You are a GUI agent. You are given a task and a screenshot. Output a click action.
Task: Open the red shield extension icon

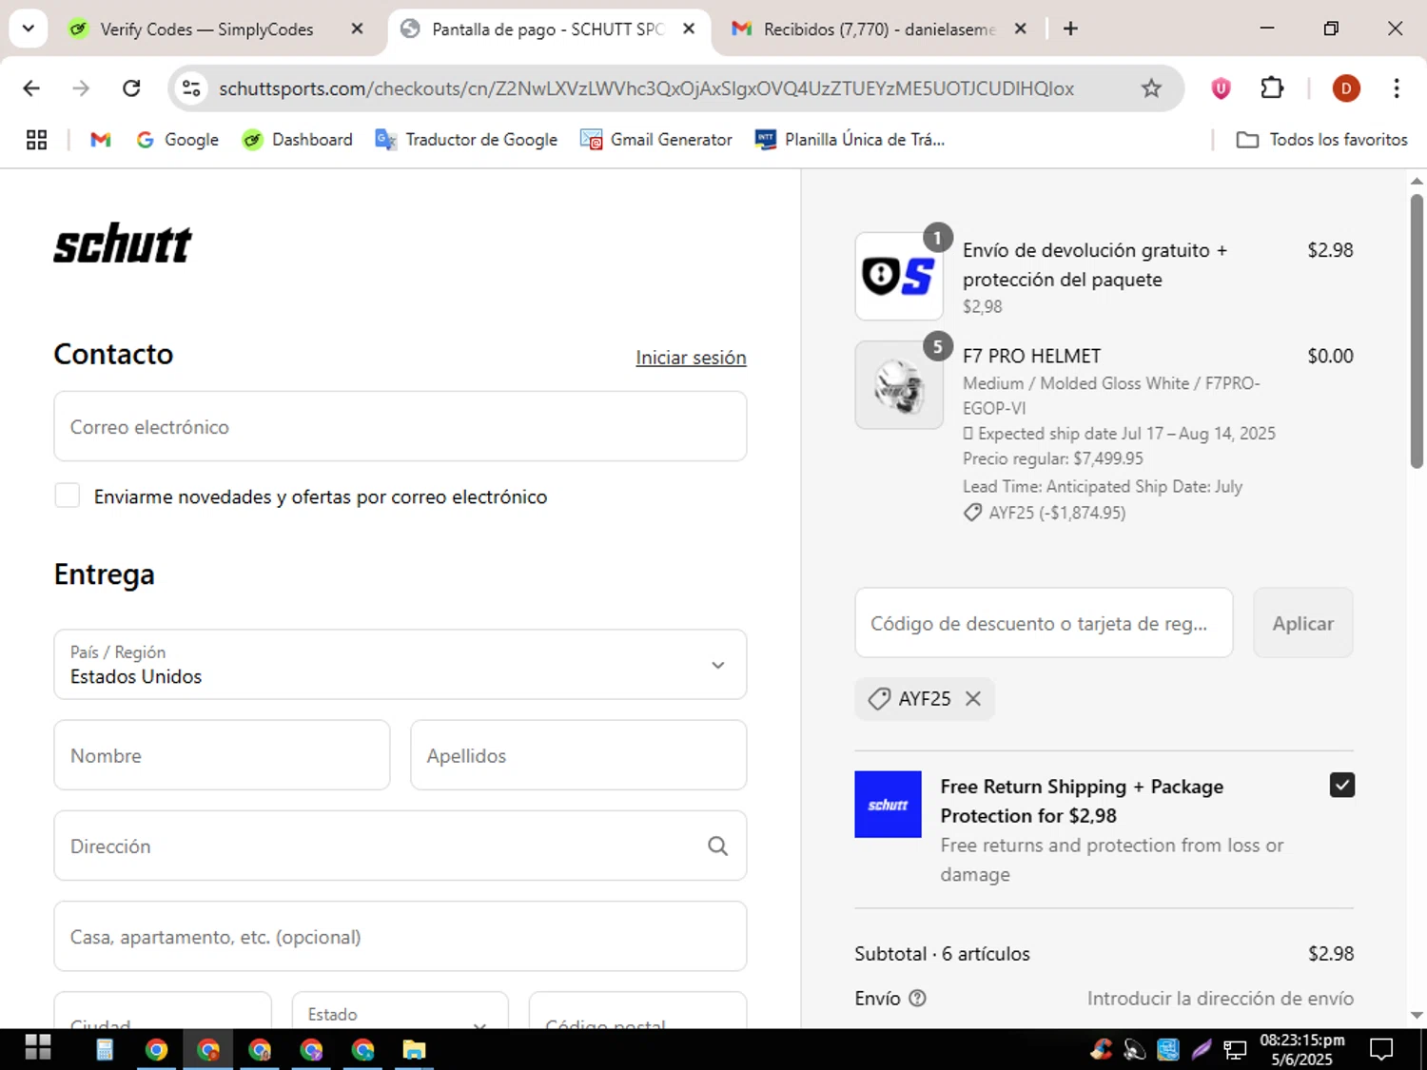1221,88
